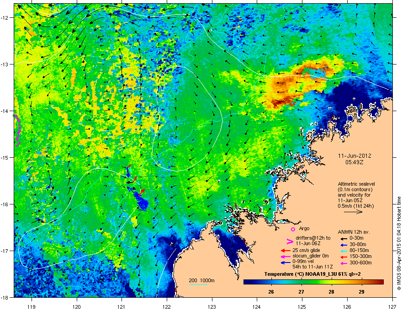Click the 200 1000m isobath label
This screenshot has height=311, width=402.
(201, 280)
